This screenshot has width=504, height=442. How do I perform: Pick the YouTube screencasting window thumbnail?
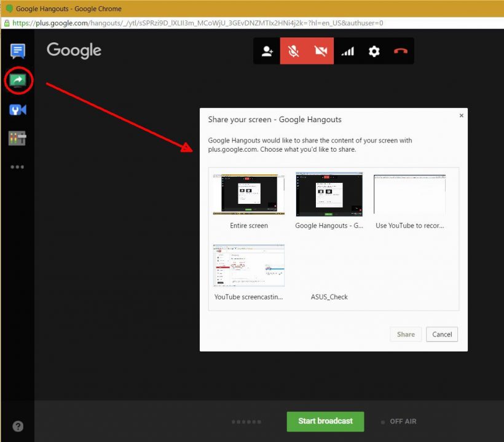pos(248,265)
